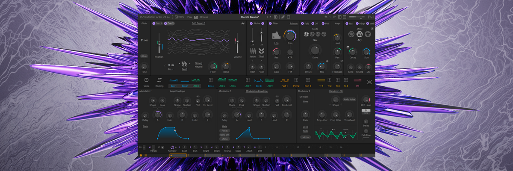The width and height of the screenshot is (513, 171).
Task: Click the Note Off button in Modulator 2
Action: [x=225, y=135]
